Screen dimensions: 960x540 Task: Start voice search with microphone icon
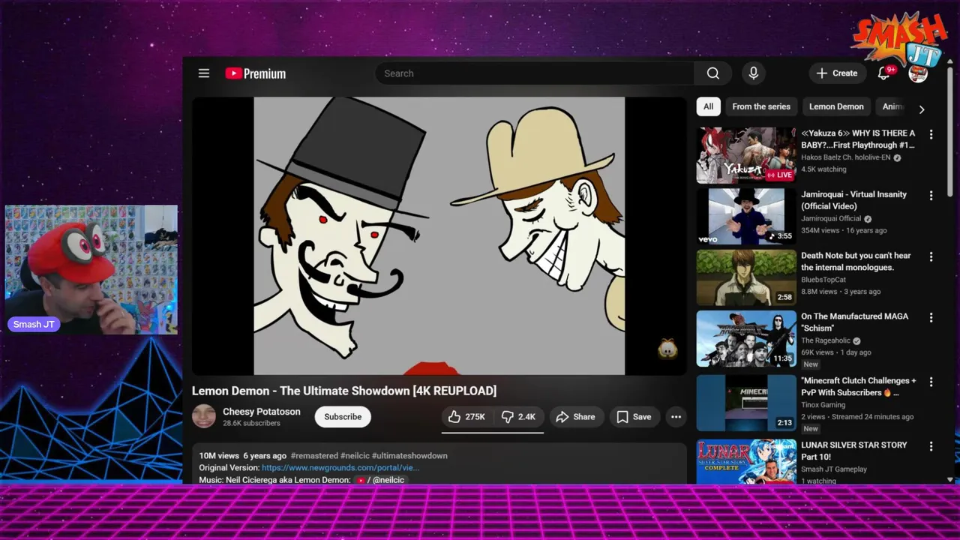coord(754,73)
